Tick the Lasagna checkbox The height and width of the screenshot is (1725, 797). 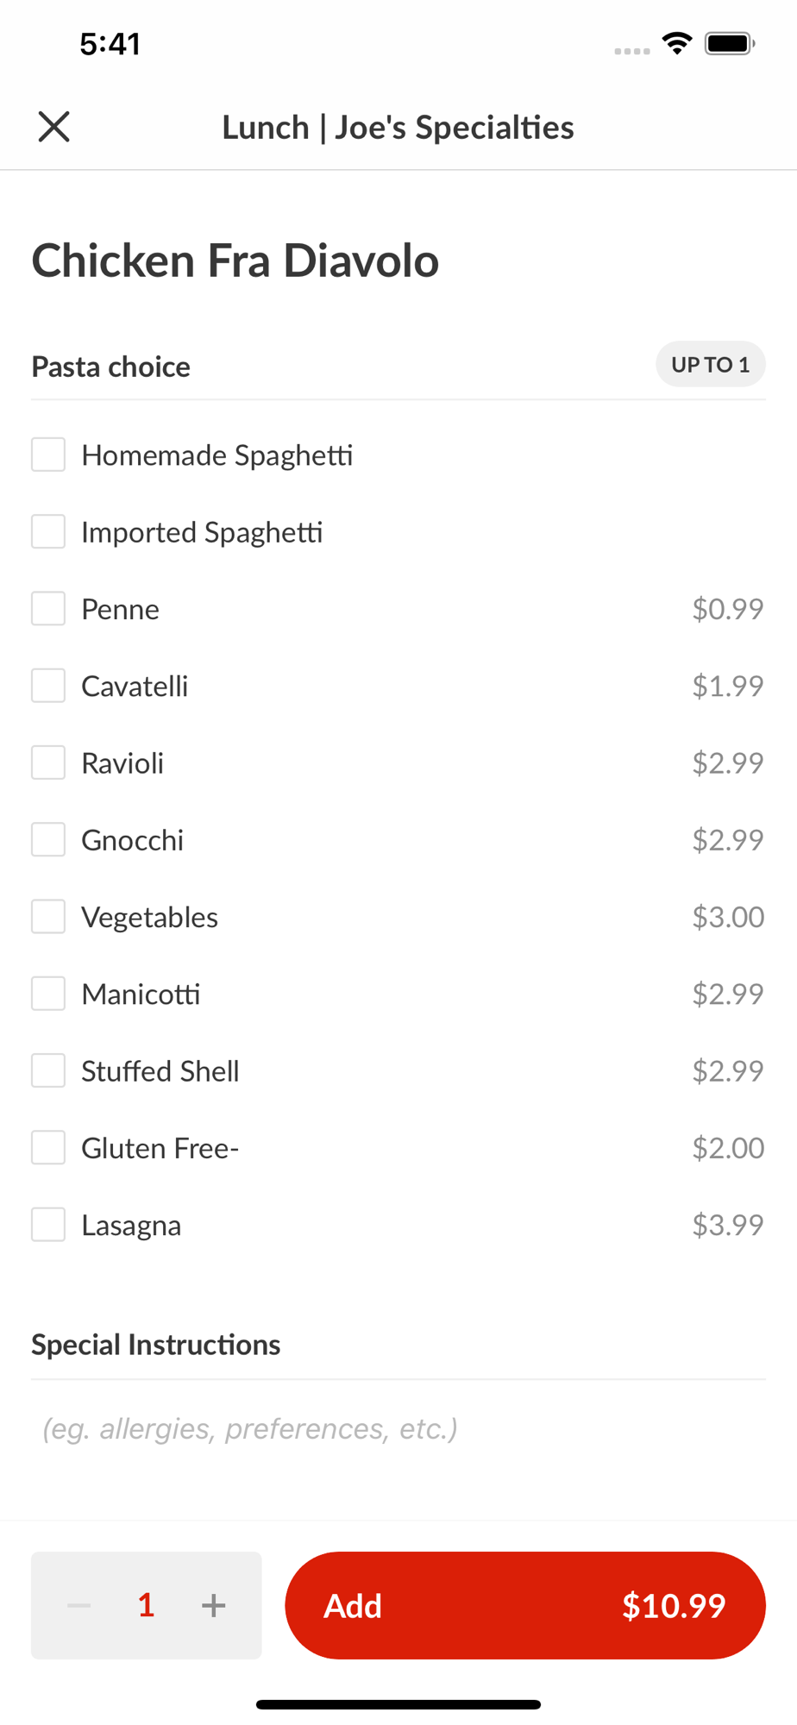[x=48, y=1225]
